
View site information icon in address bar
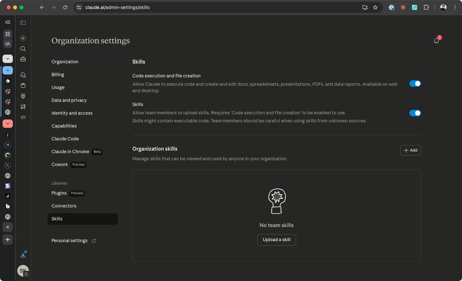79,7
